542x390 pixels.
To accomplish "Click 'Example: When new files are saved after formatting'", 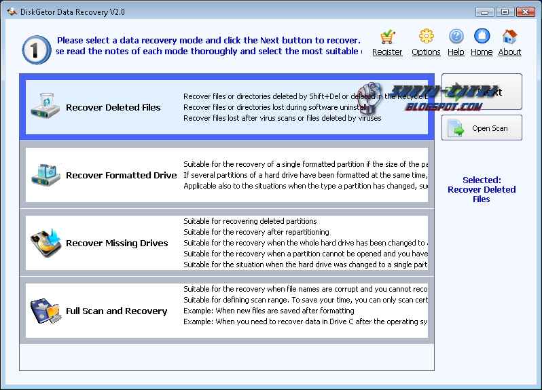I will click(x=269, y=311).
